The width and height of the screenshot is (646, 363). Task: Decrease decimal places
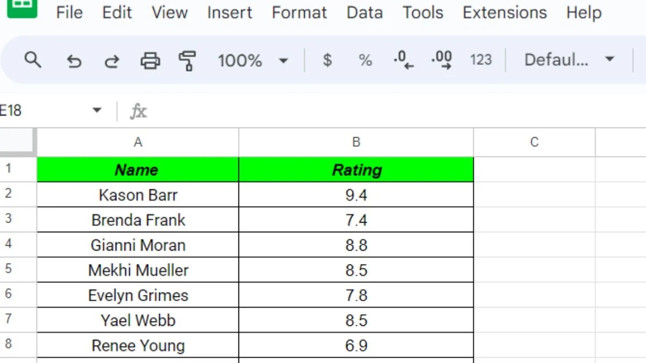pyautogui.click(x=403, y=60)
